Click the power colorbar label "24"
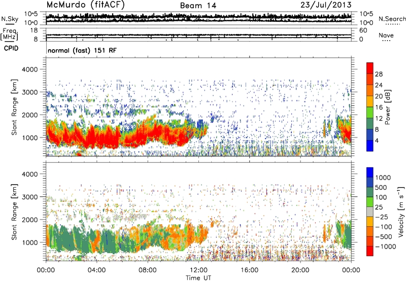Screen dimensions: 406x281 [x=379, y=85]
